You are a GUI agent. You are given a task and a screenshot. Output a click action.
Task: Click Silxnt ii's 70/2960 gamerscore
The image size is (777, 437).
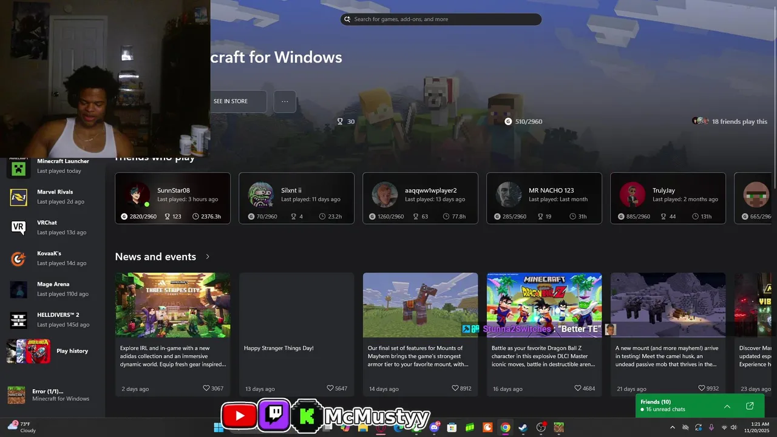click(262, 216)
